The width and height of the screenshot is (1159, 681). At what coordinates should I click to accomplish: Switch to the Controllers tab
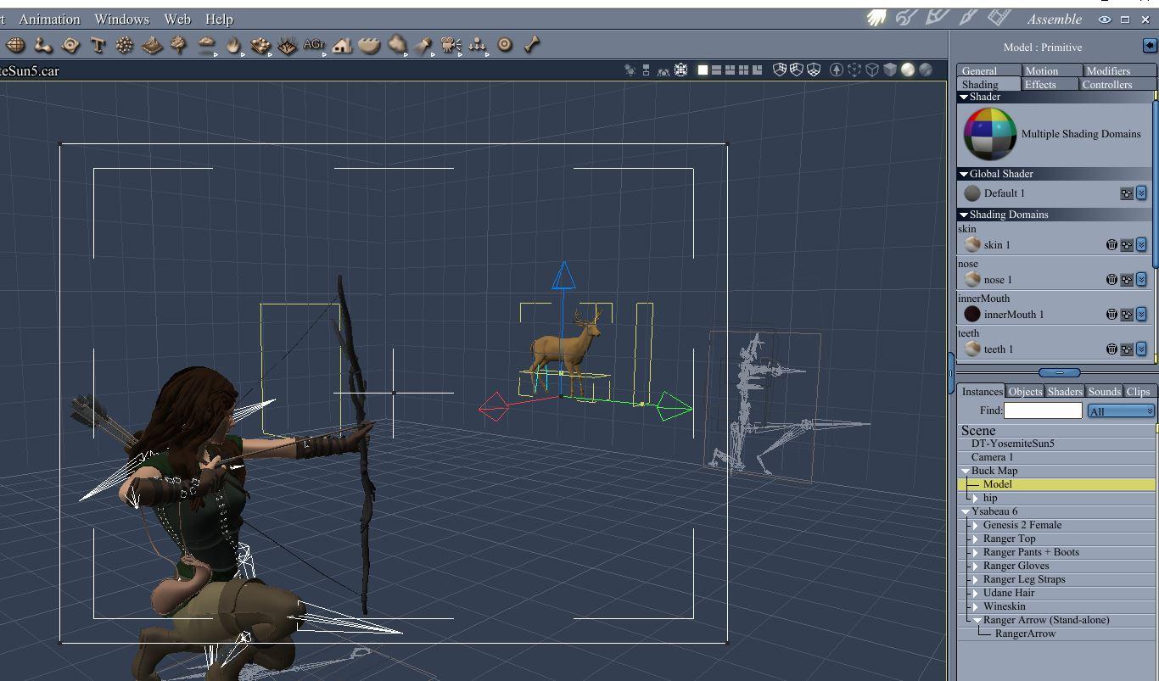coord(1118,84)
